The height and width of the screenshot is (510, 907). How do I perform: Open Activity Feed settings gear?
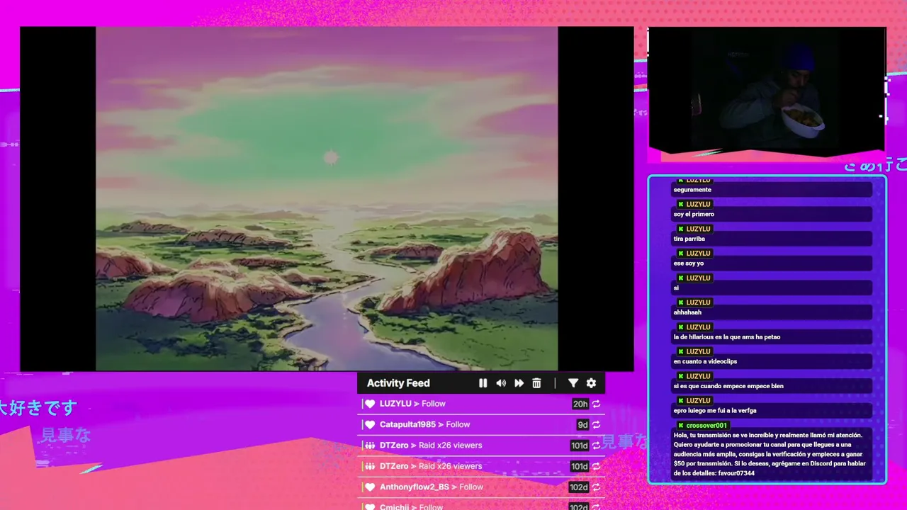tap(591, 383)
